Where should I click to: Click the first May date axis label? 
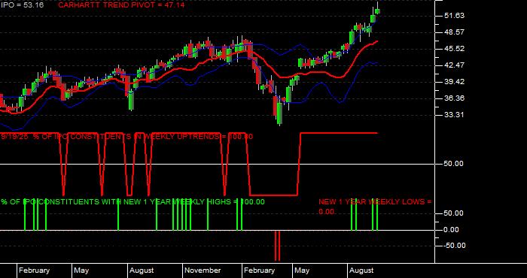81,270
